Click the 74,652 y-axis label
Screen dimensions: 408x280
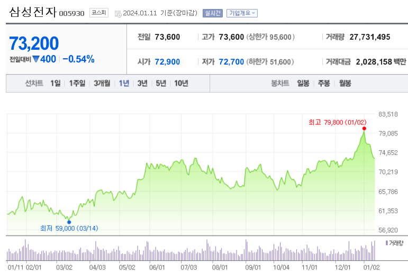[388, 152]
